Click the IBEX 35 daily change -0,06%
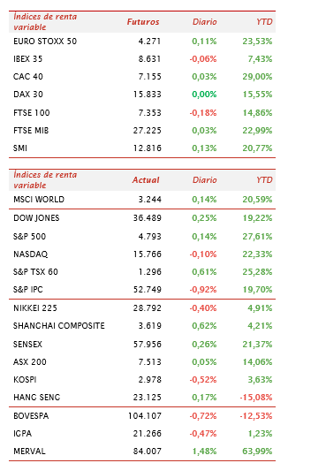Viewport: 326px width, 463px height. pyautogui.click(x=203, y=59)
